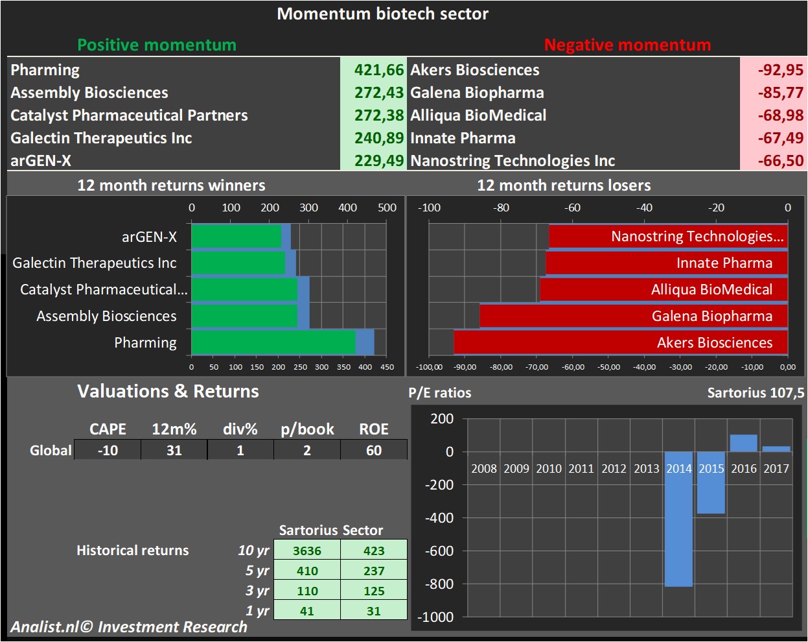Click the Global row label
The width and height of the screenshot is (808, 642).
point(51,450)
